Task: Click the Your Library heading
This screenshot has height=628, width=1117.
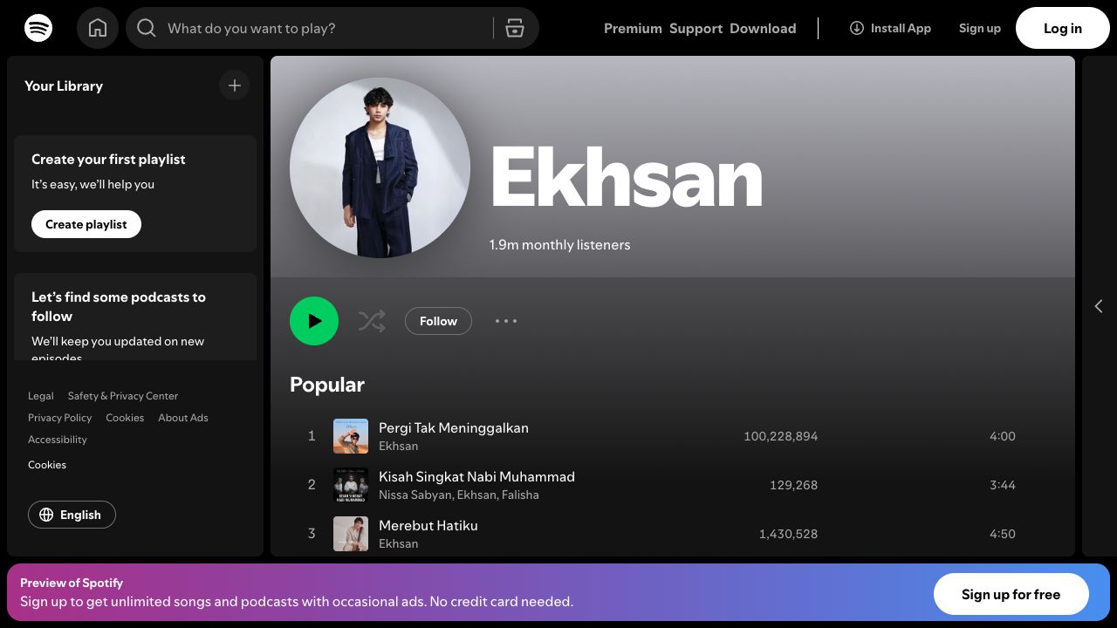Action: [64, 85]
